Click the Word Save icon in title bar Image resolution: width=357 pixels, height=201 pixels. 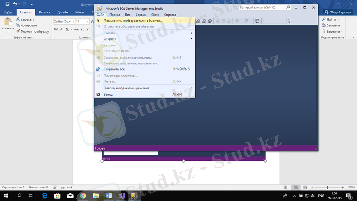8,4
